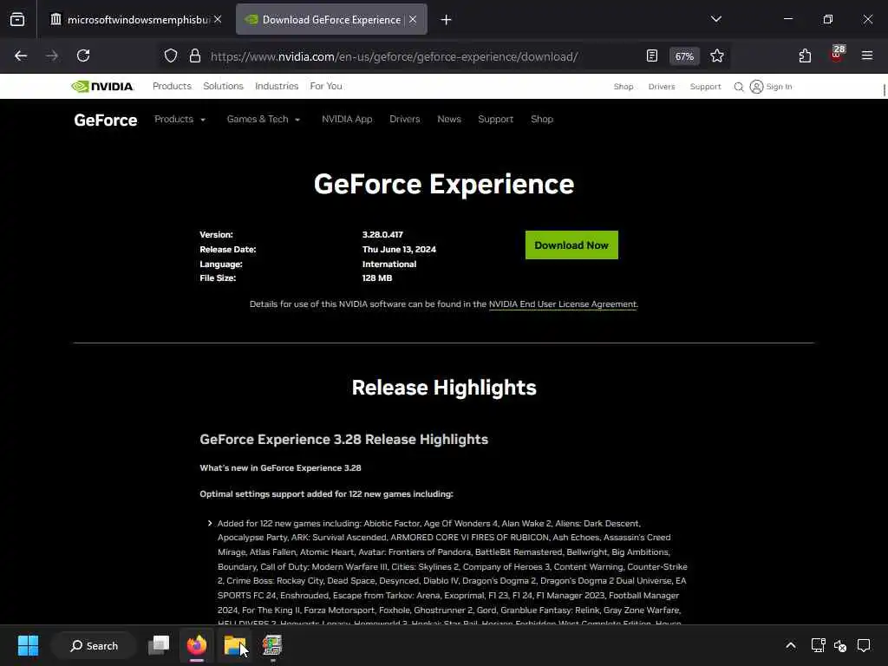888x666 pixels.
Task: Open a new tab with plus button
Action: click(x=447, y=20)
